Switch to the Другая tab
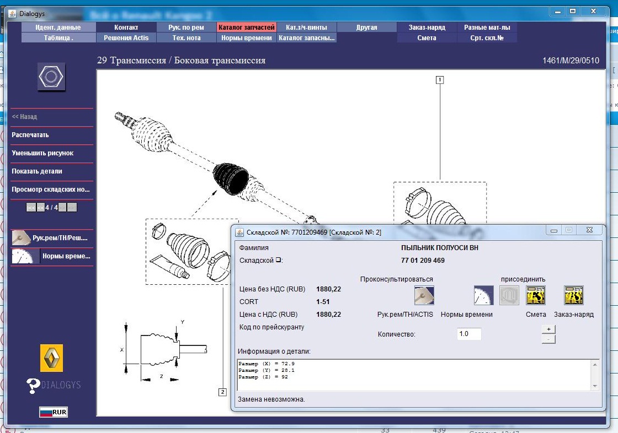This screenshot has width=618, height=433. pos(366,27)
